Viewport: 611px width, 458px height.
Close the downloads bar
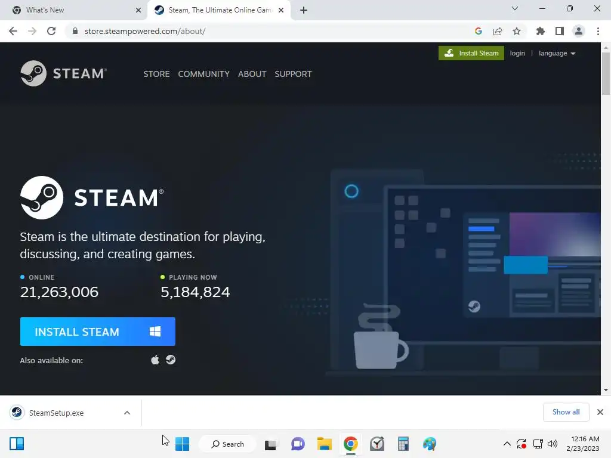600,412
